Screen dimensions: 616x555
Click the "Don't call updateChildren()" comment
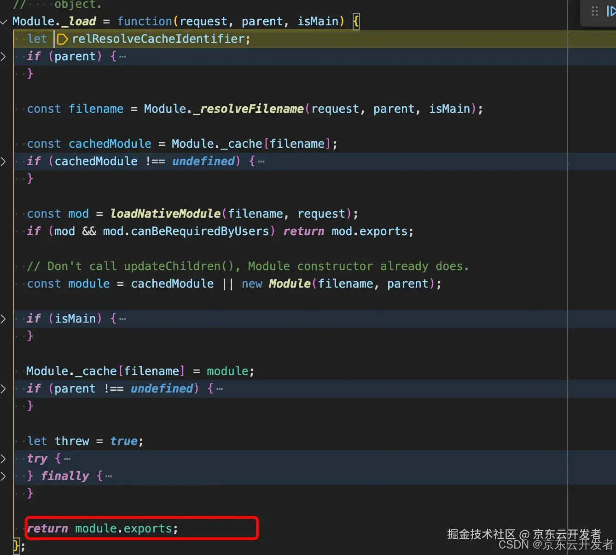(x=248, y=266)
